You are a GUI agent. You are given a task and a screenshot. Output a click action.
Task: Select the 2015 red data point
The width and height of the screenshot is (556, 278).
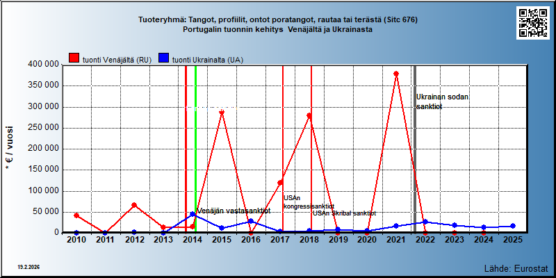pos(222,113)
